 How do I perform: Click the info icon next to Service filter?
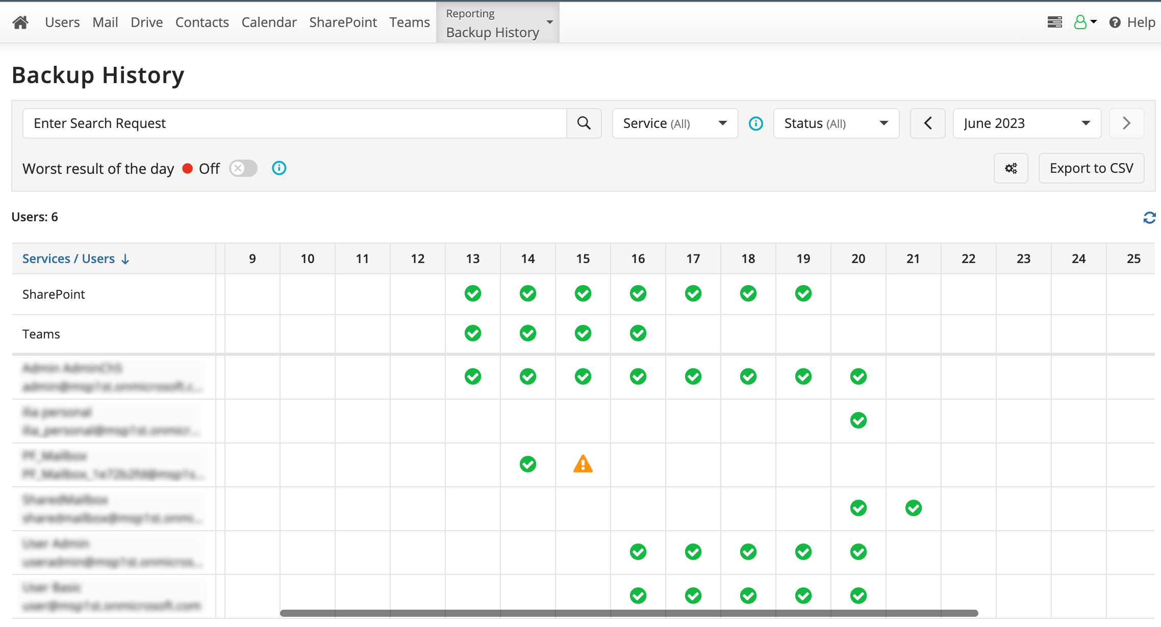point(755,123)
